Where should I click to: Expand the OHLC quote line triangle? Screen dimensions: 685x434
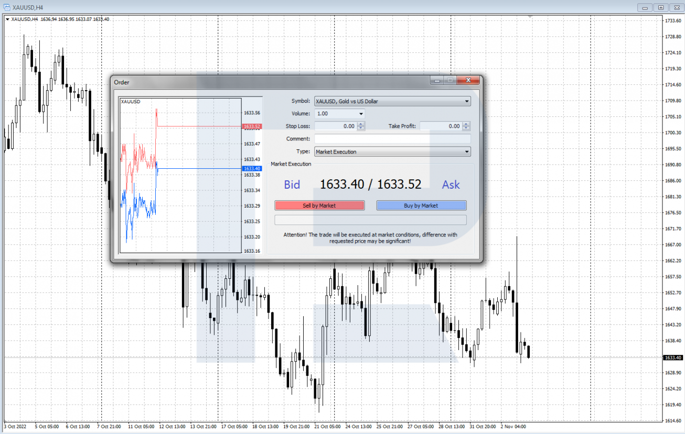tap(7, 19)
